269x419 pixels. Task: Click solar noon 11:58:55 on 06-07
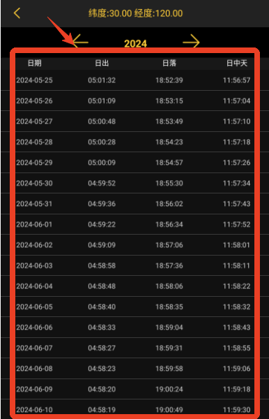[x=237, y=348]
